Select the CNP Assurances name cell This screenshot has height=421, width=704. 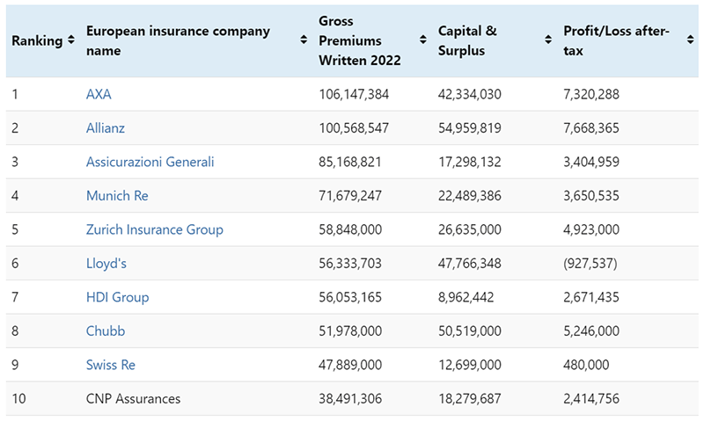click(134, 398)
